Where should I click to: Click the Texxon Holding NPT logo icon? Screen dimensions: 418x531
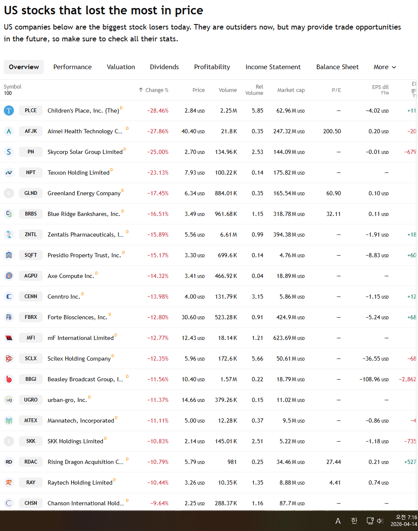(x=9, y=173)
